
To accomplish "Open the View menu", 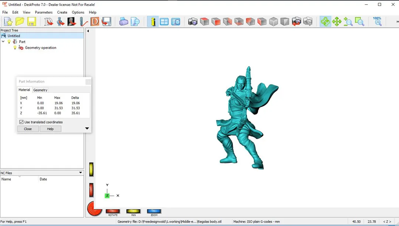I will (27, 12).
